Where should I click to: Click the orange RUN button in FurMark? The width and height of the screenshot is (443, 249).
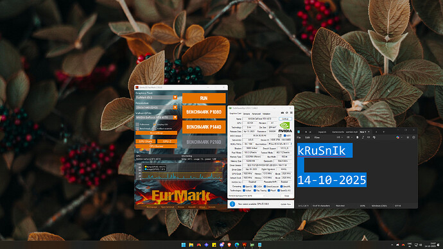click(x=204, y=98)
